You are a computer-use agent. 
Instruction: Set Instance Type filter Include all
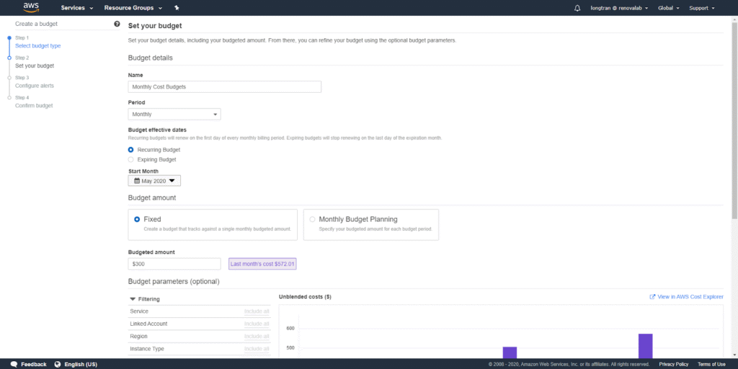pyautogui.click(x=257, y=349)
